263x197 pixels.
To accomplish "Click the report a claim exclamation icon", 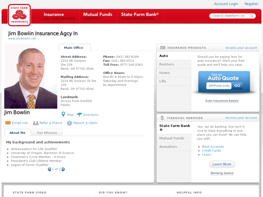I will click(x=69, y=123).
